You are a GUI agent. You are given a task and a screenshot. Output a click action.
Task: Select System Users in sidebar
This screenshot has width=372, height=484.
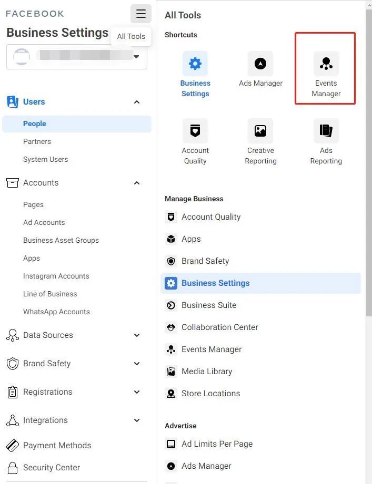tap(45, 160)
